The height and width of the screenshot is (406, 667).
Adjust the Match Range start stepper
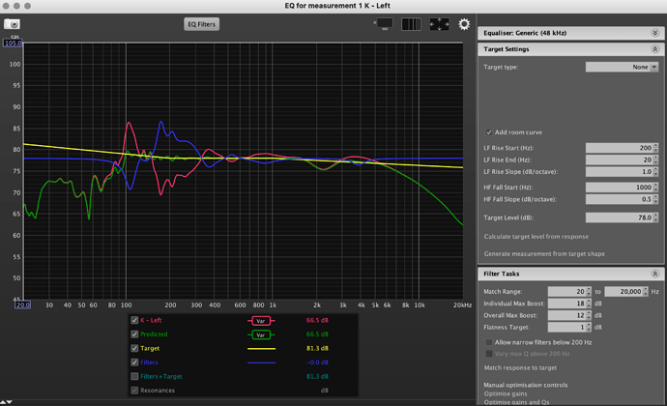[589, 292]
